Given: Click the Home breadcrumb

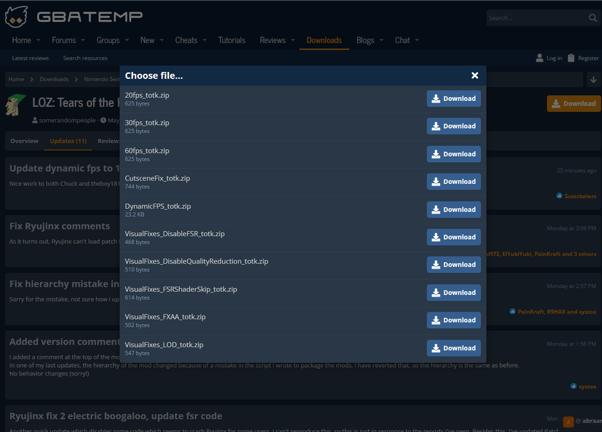Looking at the screenshot, I should click(16, 80).
